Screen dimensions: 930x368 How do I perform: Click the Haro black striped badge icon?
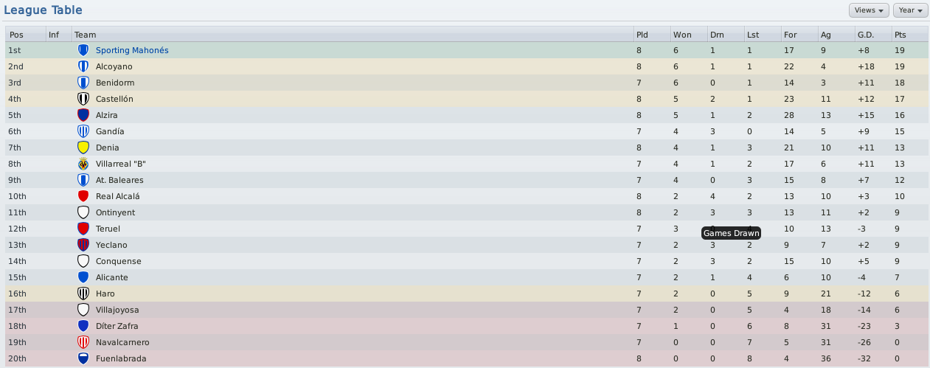[83, 294]
